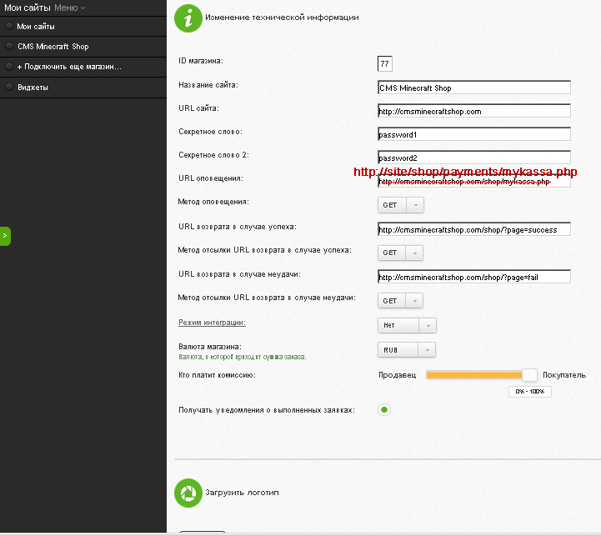
Task: Open the Меню dropdown in header
Action: click(69, 8)
